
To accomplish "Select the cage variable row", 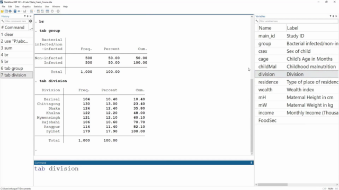I will 297,59.
